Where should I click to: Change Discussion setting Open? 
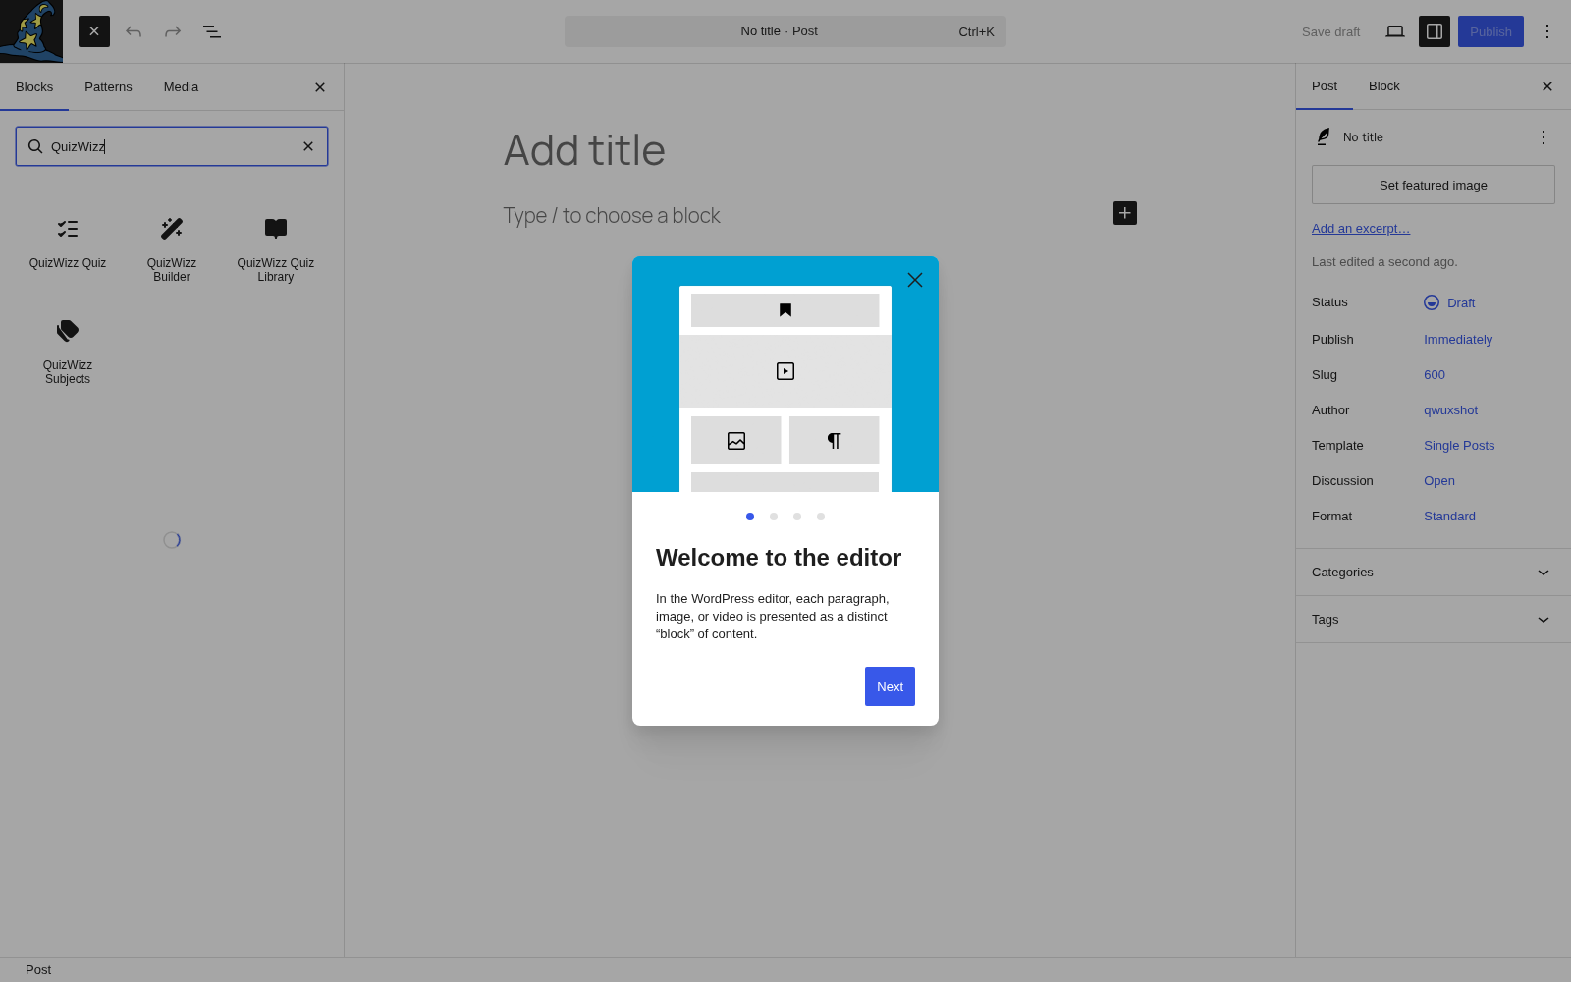pos(1439,481)
